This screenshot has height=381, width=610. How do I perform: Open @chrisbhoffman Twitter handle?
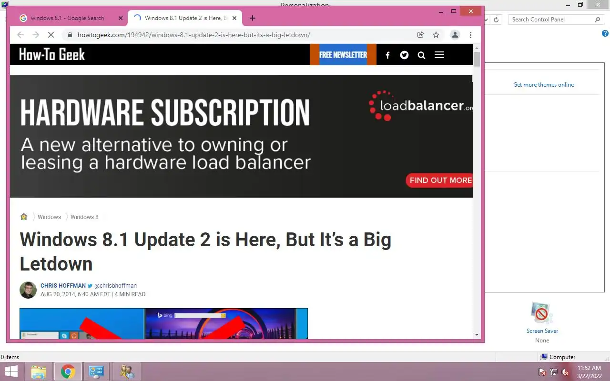[115, 286]
